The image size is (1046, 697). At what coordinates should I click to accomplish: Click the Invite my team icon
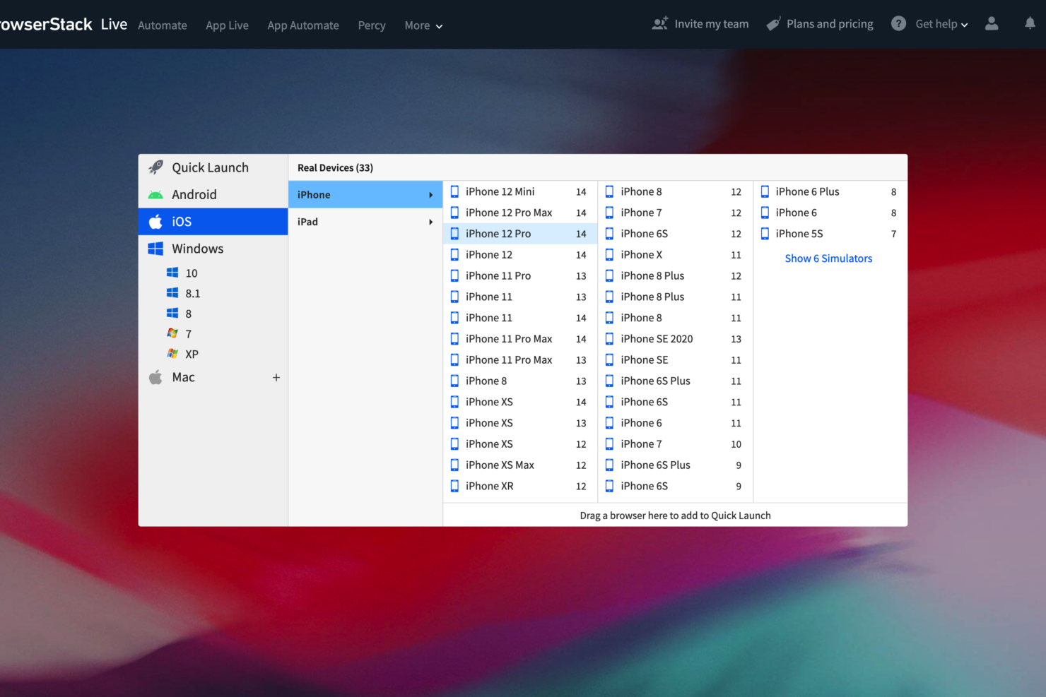pos(659,23)
